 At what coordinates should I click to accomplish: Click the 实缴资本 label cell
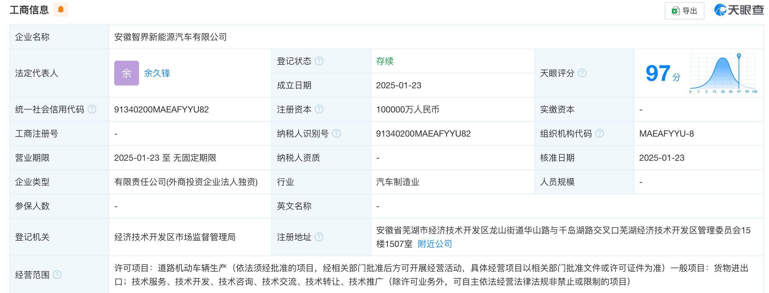[584, 109]
